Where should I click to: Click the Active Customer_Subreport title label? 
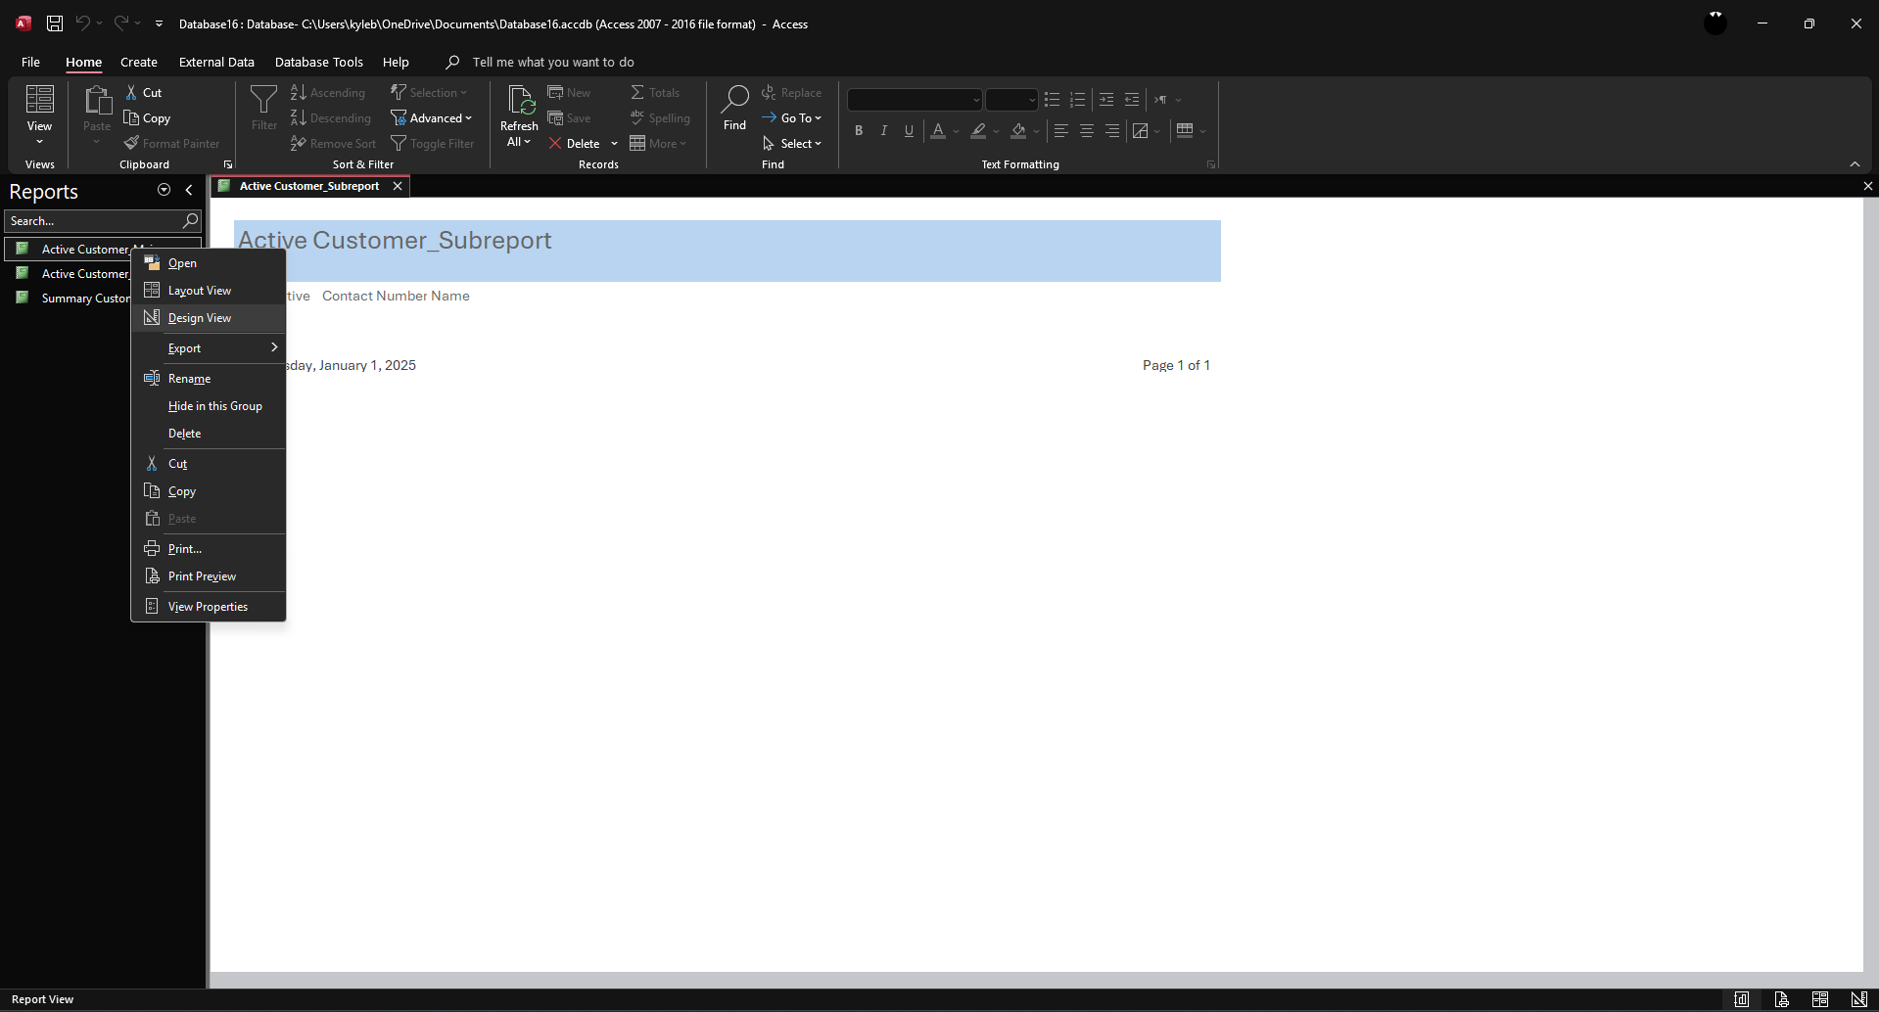395,241
